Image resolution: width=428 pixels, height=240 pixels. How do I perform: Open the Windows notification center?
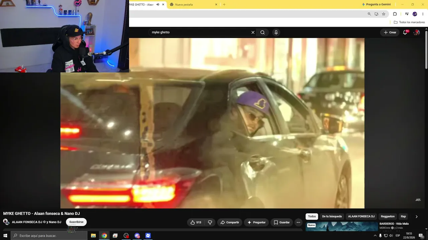click(421, 236)
